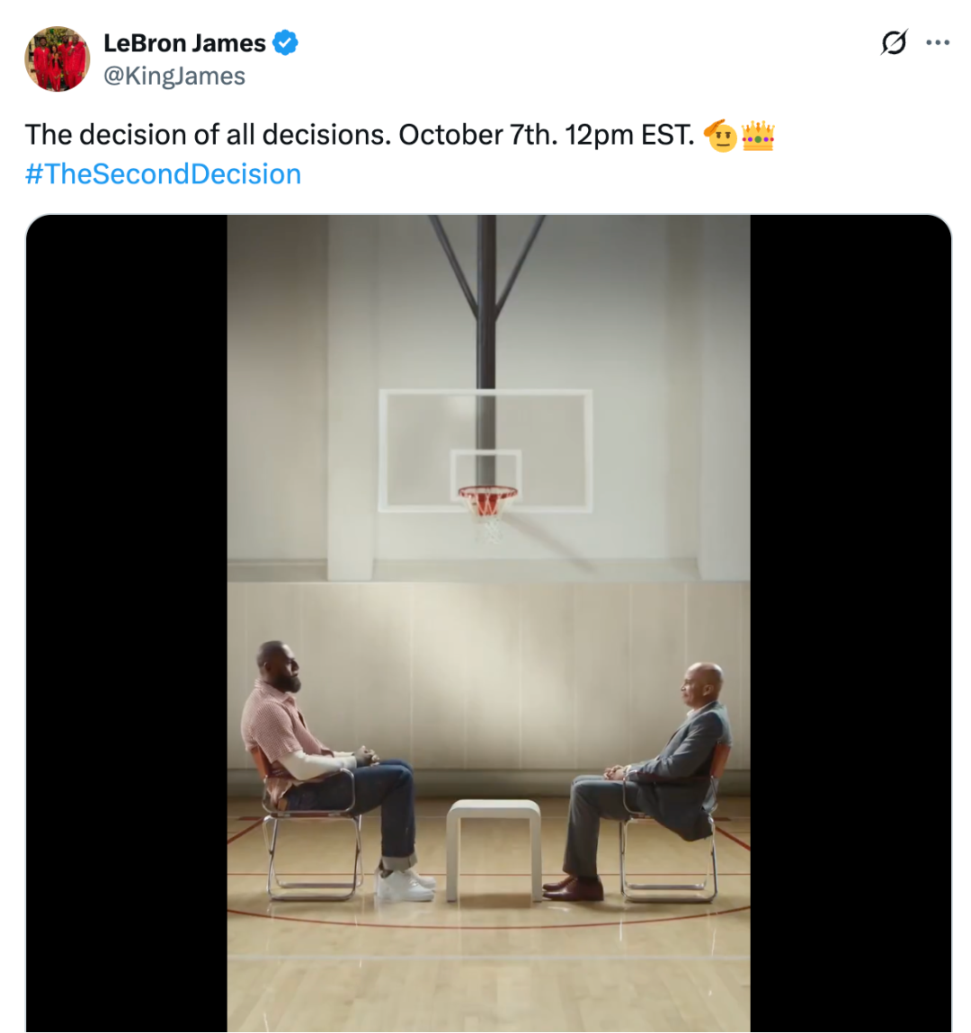Click the LeBron James display name
This screenshot has height=1033, width=971.
point(184,42)
